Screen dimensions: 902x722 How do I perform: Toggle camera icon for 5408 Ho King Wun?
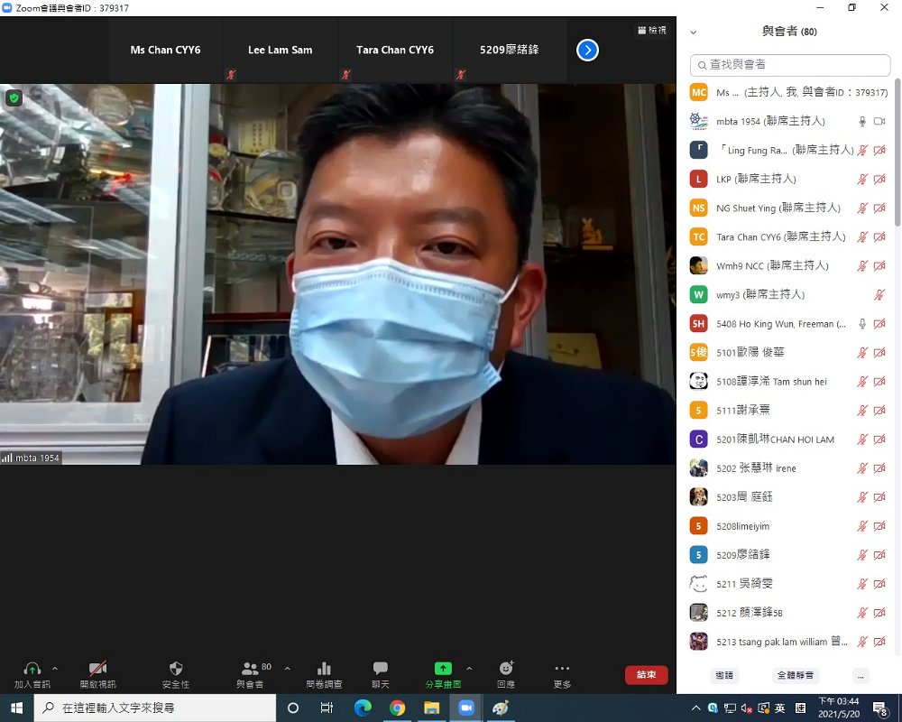click(x=879, y=324)
